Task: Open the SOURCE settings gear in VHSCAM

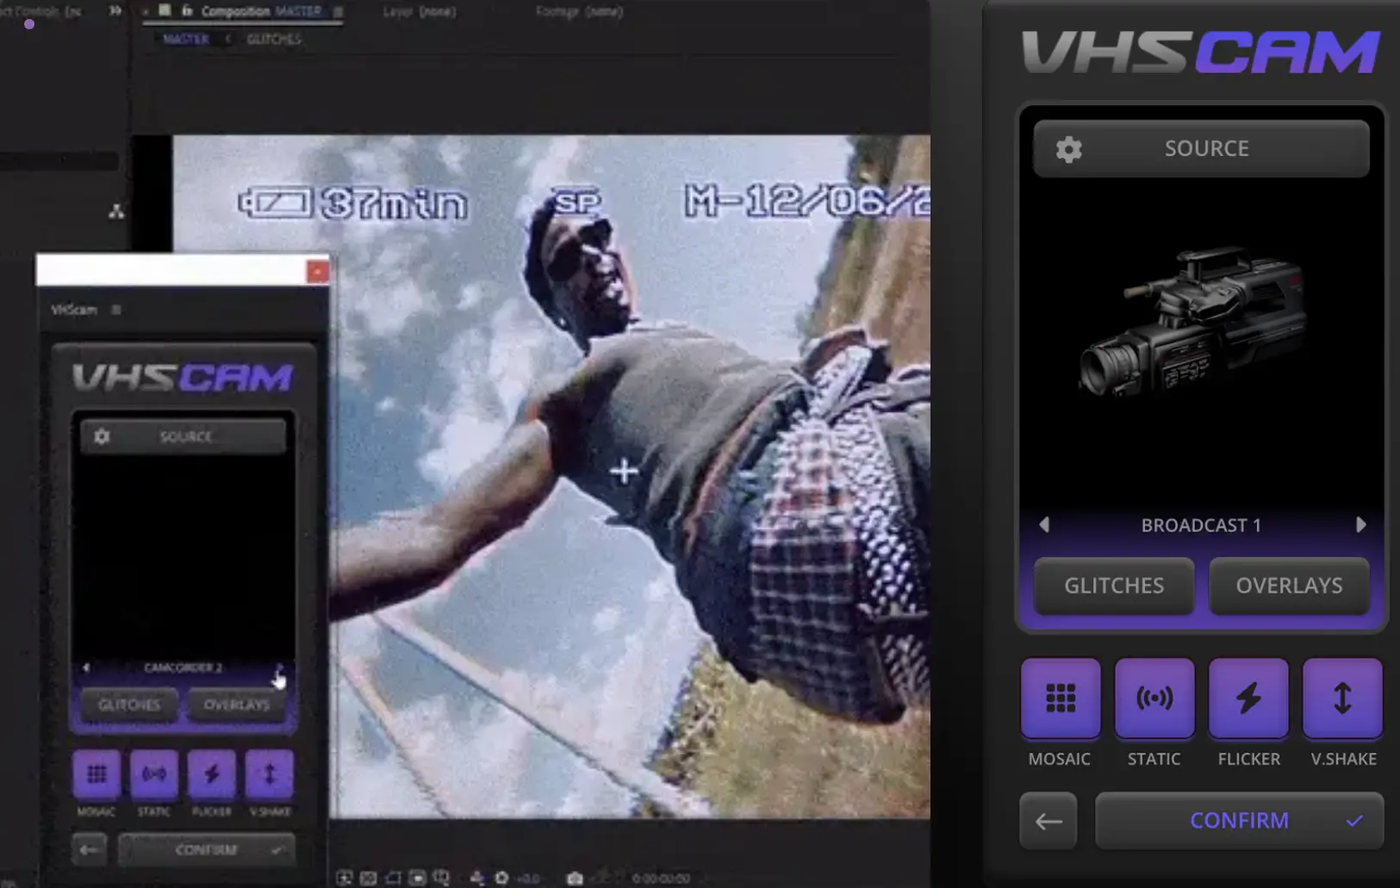Action: pyautogui.click(x=1068, y=148)
